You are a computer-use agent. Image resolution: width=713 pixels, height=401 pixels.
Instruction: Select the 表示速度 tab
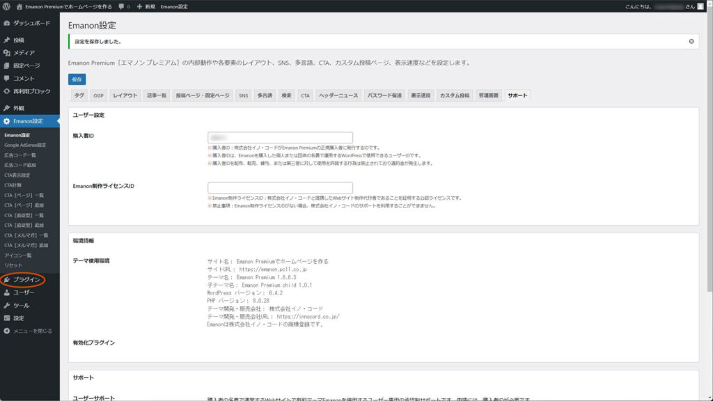coord(420,95)
